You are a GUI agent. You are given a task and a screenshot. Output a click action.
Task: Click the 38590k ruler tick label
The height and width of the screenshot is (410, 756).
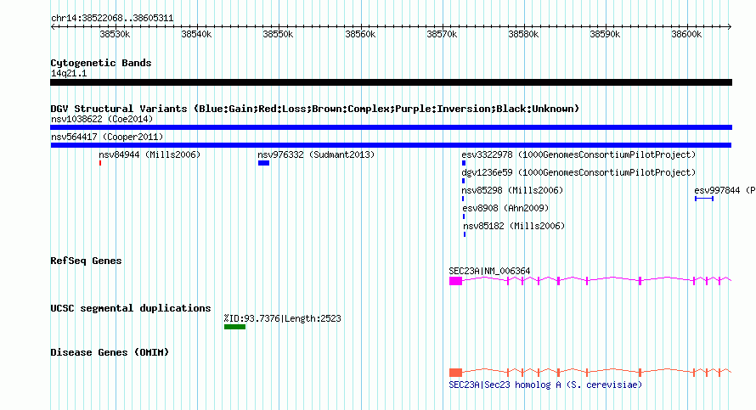coord(605,34)
